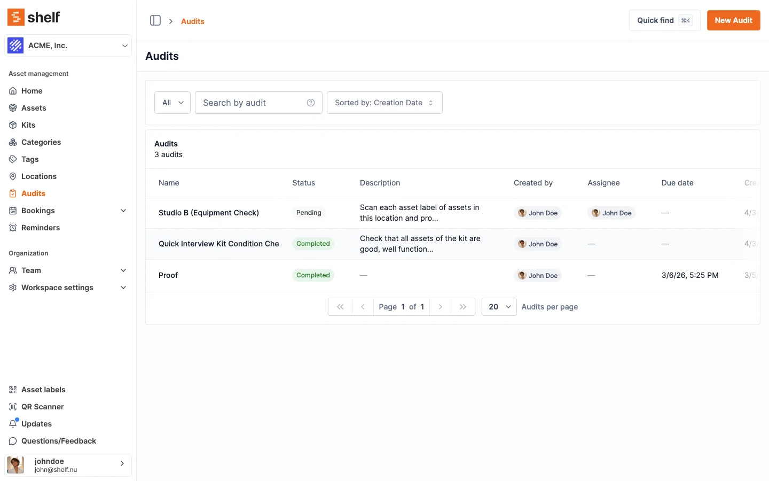769x481 pixels.
Task: Navigate to Assets in sidebar
Action: coord(34,108)
